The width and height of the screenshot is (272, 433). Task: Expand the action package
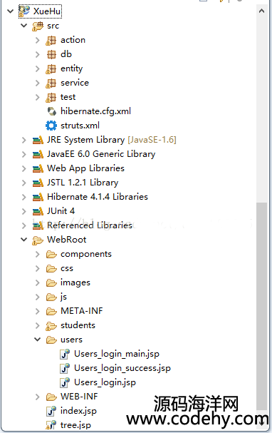38,41
